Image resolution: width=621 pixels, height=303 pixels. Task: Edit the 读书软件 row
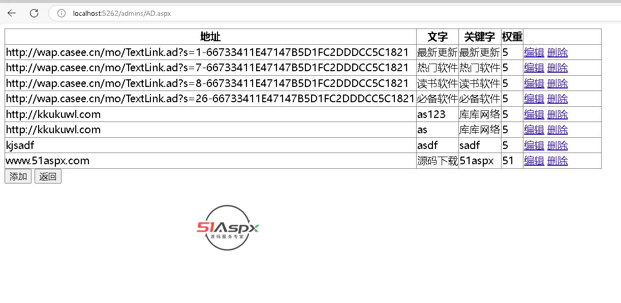(534, 83)
